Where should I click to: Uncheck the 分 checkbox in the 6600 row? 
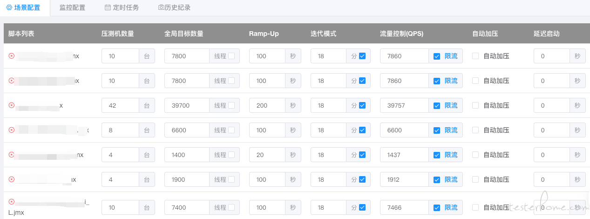tap(362, 130)
